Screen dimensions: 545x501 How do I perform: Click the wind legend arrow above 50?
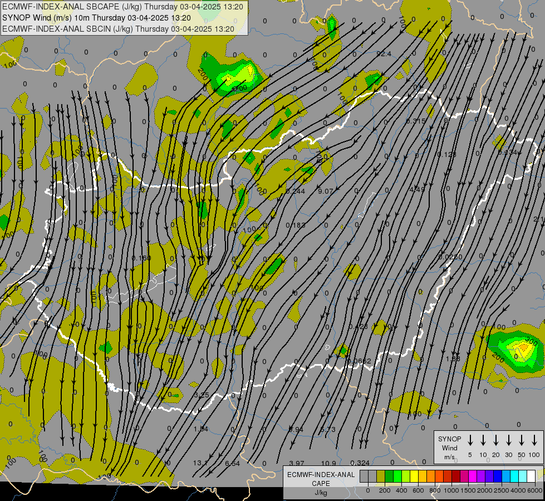tap(522, 440)
